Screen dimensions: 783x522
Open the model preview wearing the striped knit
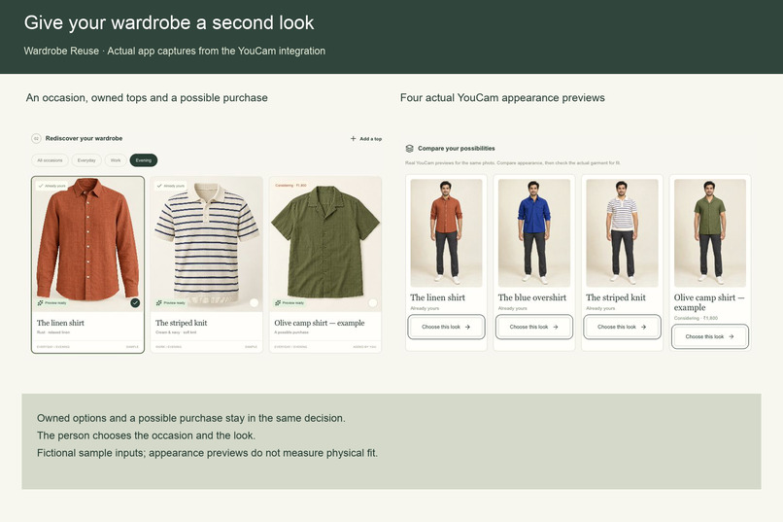pyautogui.click(x=622, y=232)
